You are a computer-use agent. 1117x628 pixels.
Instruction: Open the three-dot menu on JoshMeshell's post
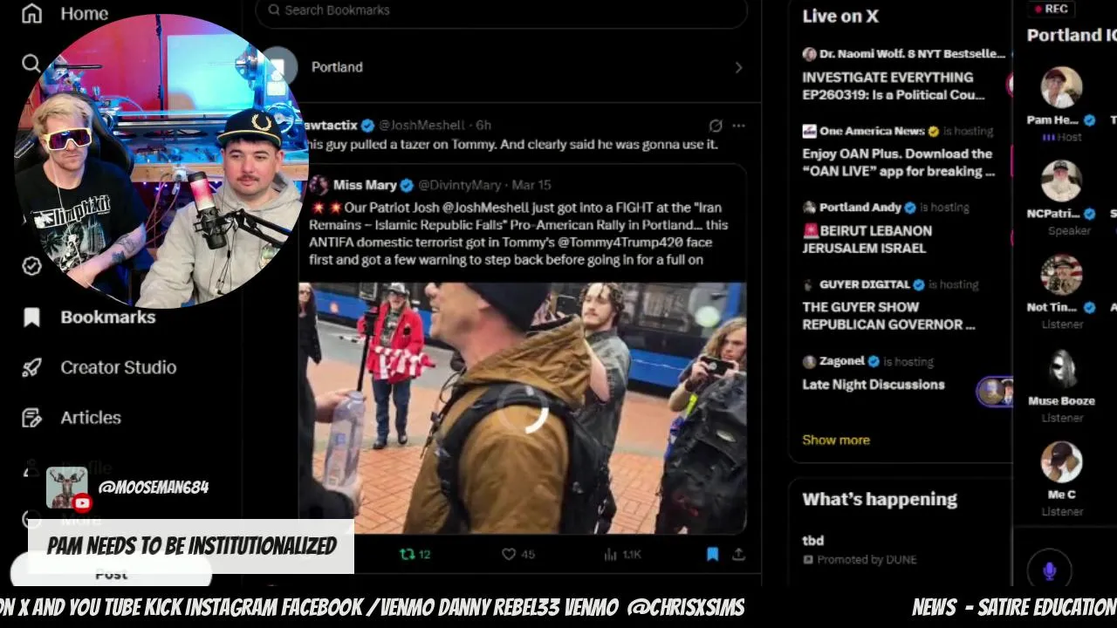pos(738,126)
